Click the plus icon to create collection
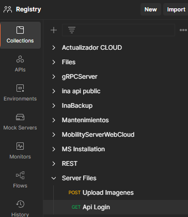The image size is (188, 217). (x=54, y=30)
